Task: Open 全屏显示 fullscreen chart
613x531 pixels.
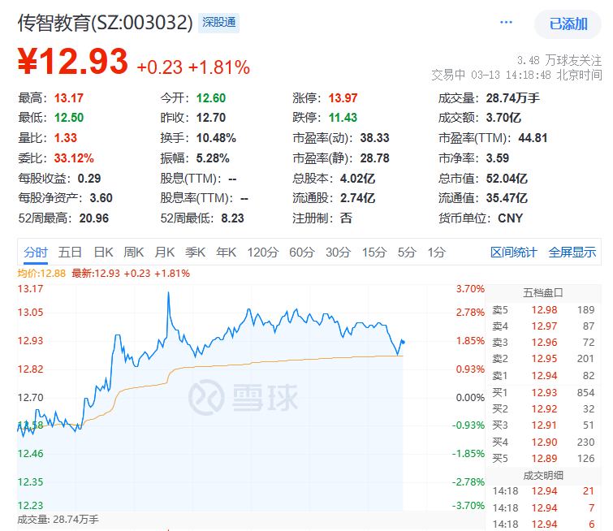Action: (x=572, y=253)
